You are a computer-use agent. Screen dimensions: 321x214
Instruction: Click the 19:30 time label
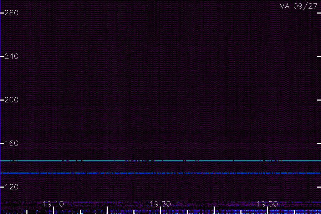[x=160, y=204]
